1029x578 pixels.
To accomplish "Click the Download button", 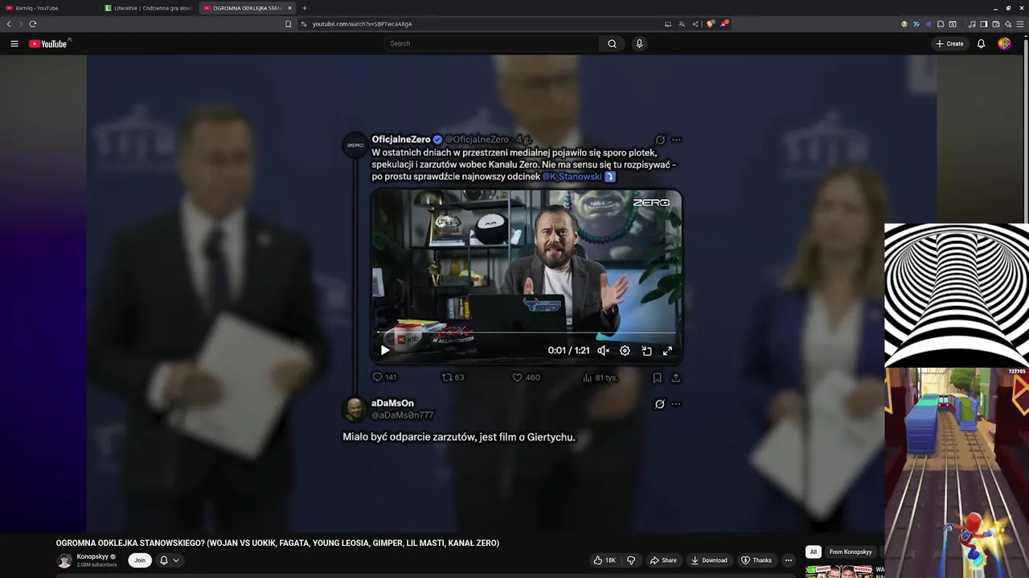I will pyautogui.click(x=709, y=560).
